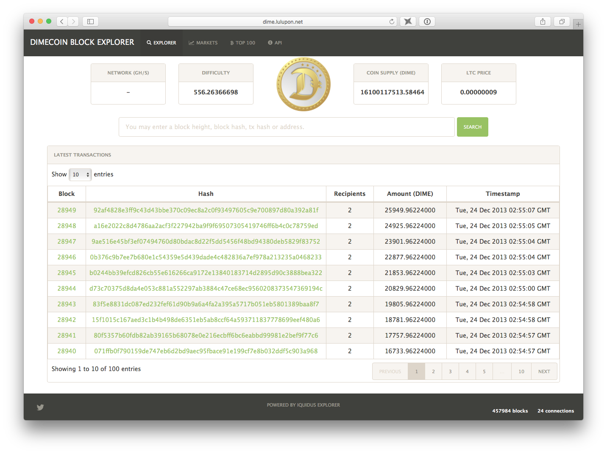Click the Dimecoin gold coin logo
607x454 pixels.
(x=303, y=84)
